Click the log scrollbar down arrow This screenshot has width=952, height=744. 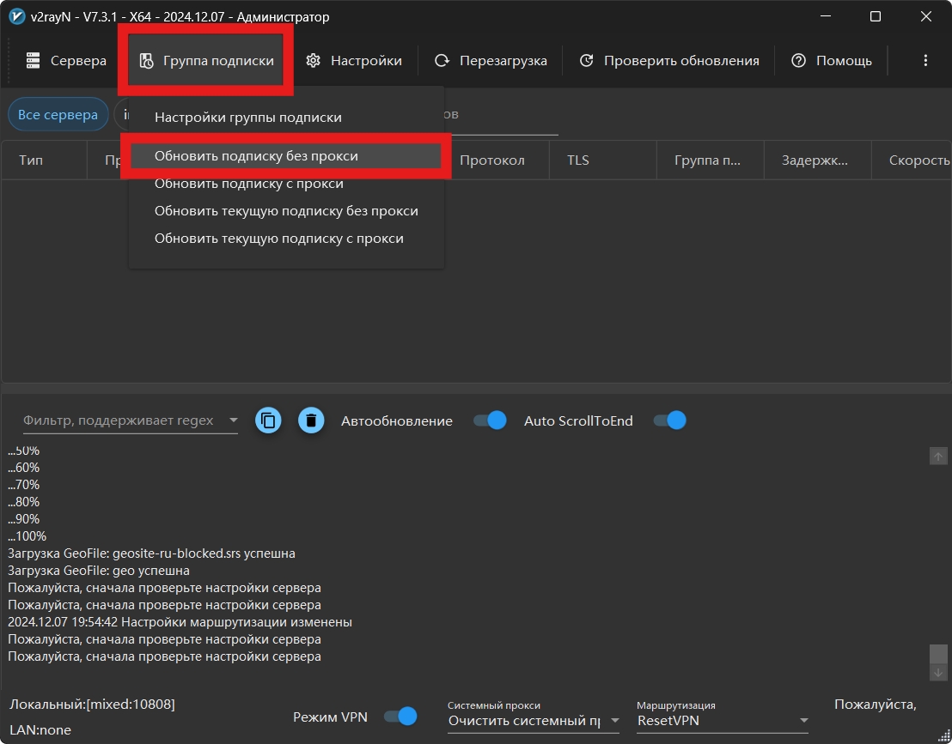coord(938,672)
